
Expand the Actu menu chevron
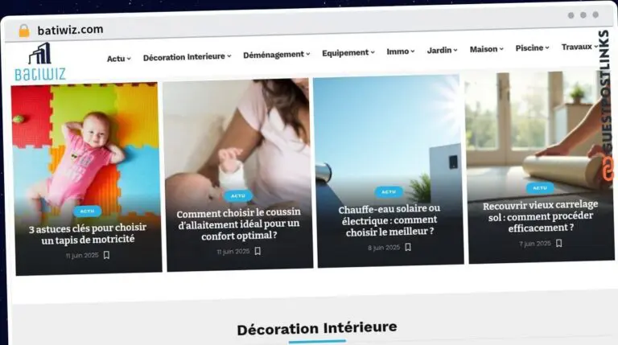point(129,59)
